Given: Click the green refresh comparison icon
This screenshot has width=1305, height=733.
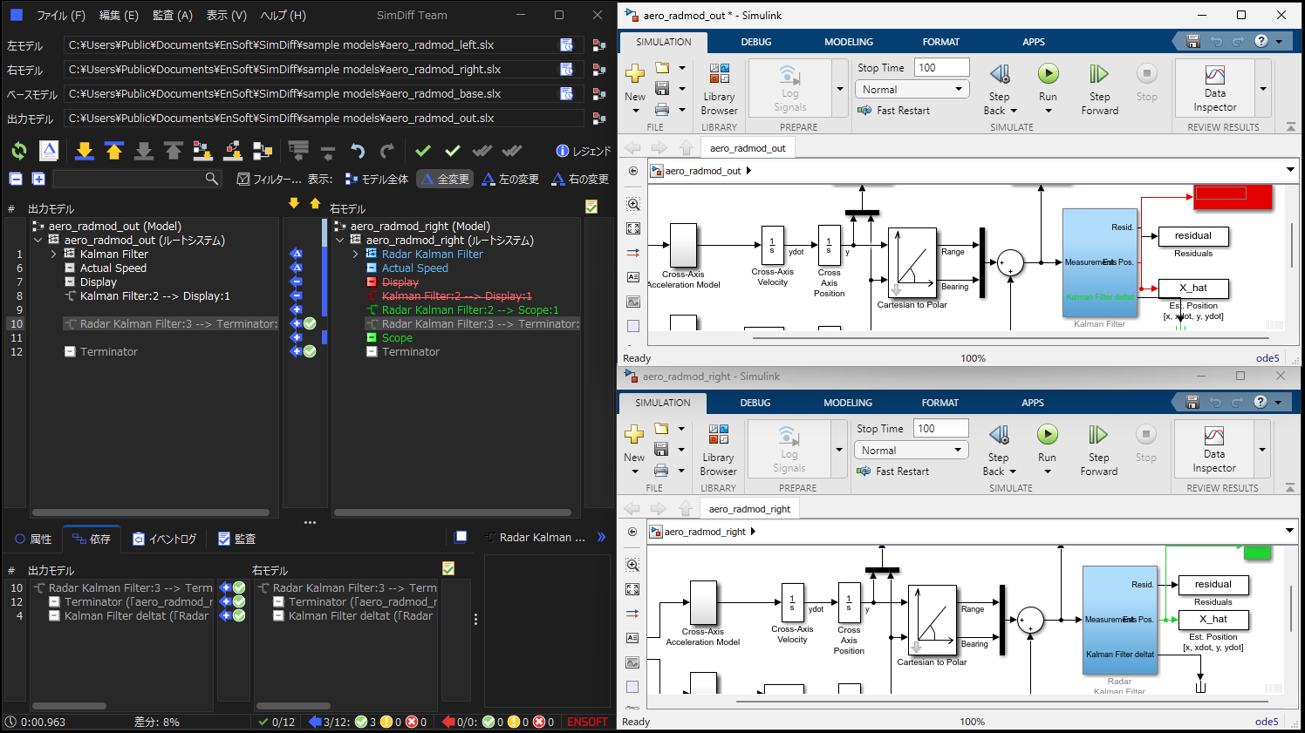Looking at the screenshot, I should point(19,152).
